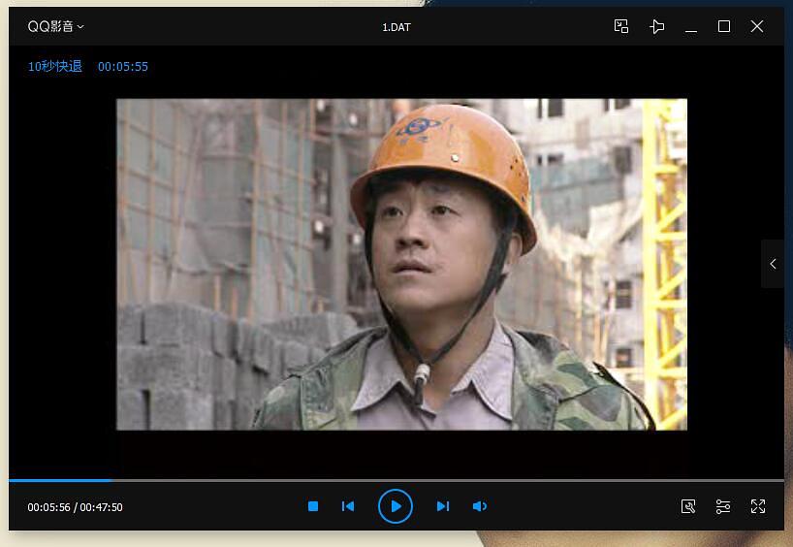
Task: Click the 00:05:56 / 00:47:50 time display
Action: 75,507
